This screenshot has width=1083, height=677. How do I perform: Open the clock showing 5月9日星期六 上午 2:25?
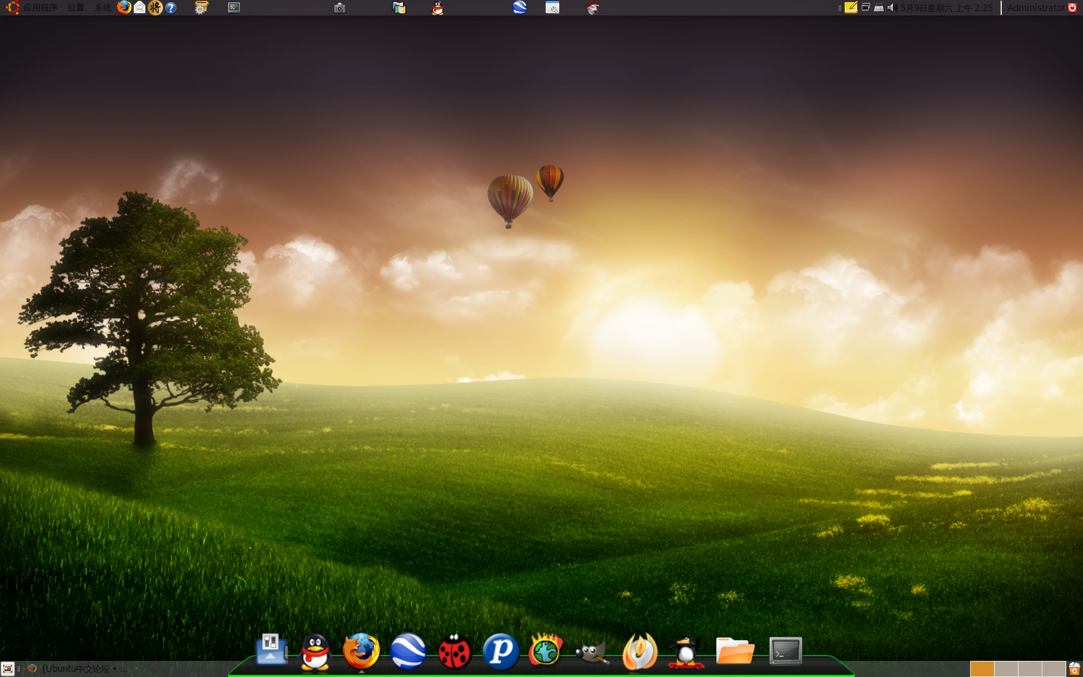click(946, 8)
